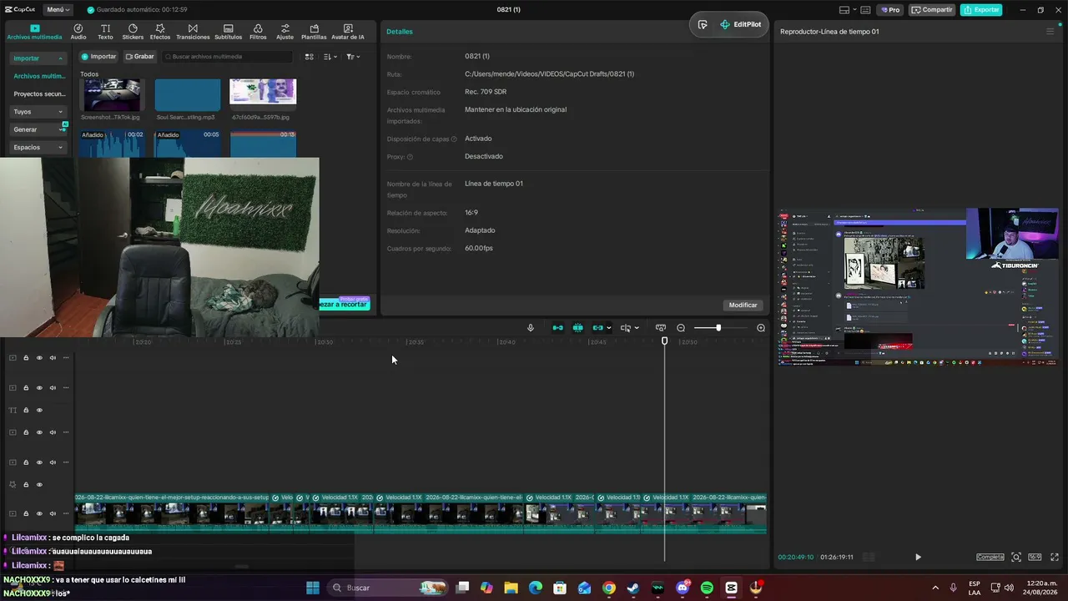Click the Windows Start button
This screenshot has width=1068, height=601.
point(313,588)
